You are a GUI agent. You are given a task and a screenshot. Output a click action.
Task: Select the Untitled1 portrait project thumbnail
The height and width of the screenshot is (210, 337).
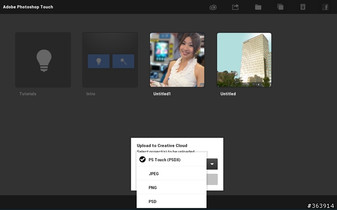pyautogui.click(x=177, y=60)
